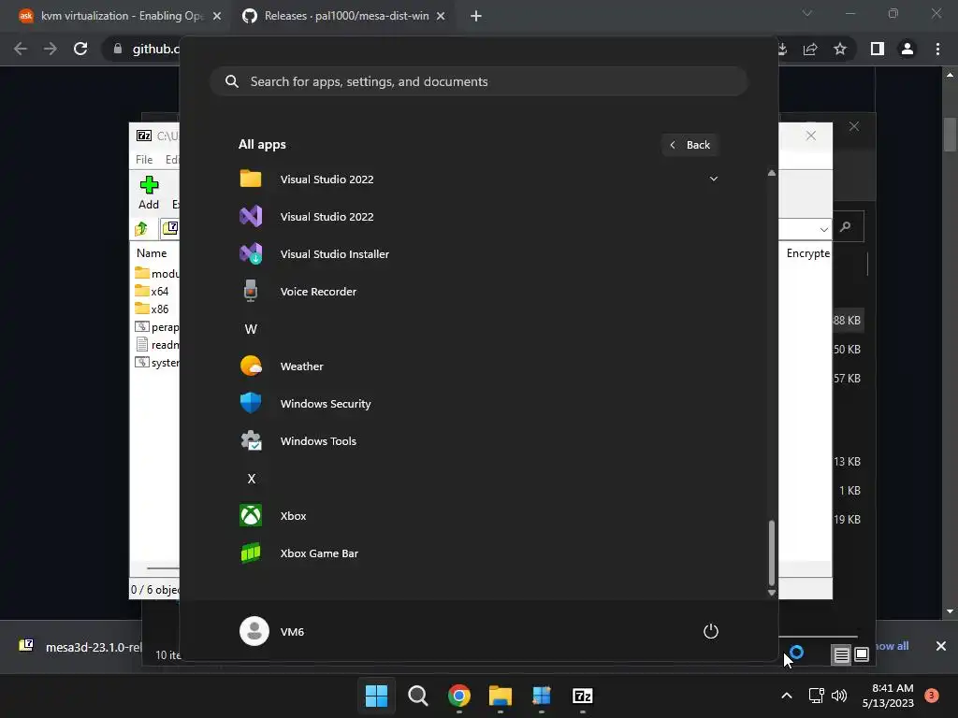Image resolution: width=958 pixels, height=718 pixels.
Task: Open the mesa3d-23.1.0 downloaded file
Action: coord(82,647)
